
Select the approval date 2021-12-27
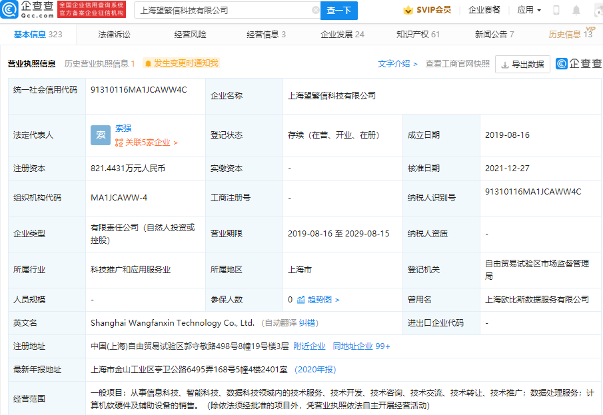pyautogui.click(x=507, y=169)
